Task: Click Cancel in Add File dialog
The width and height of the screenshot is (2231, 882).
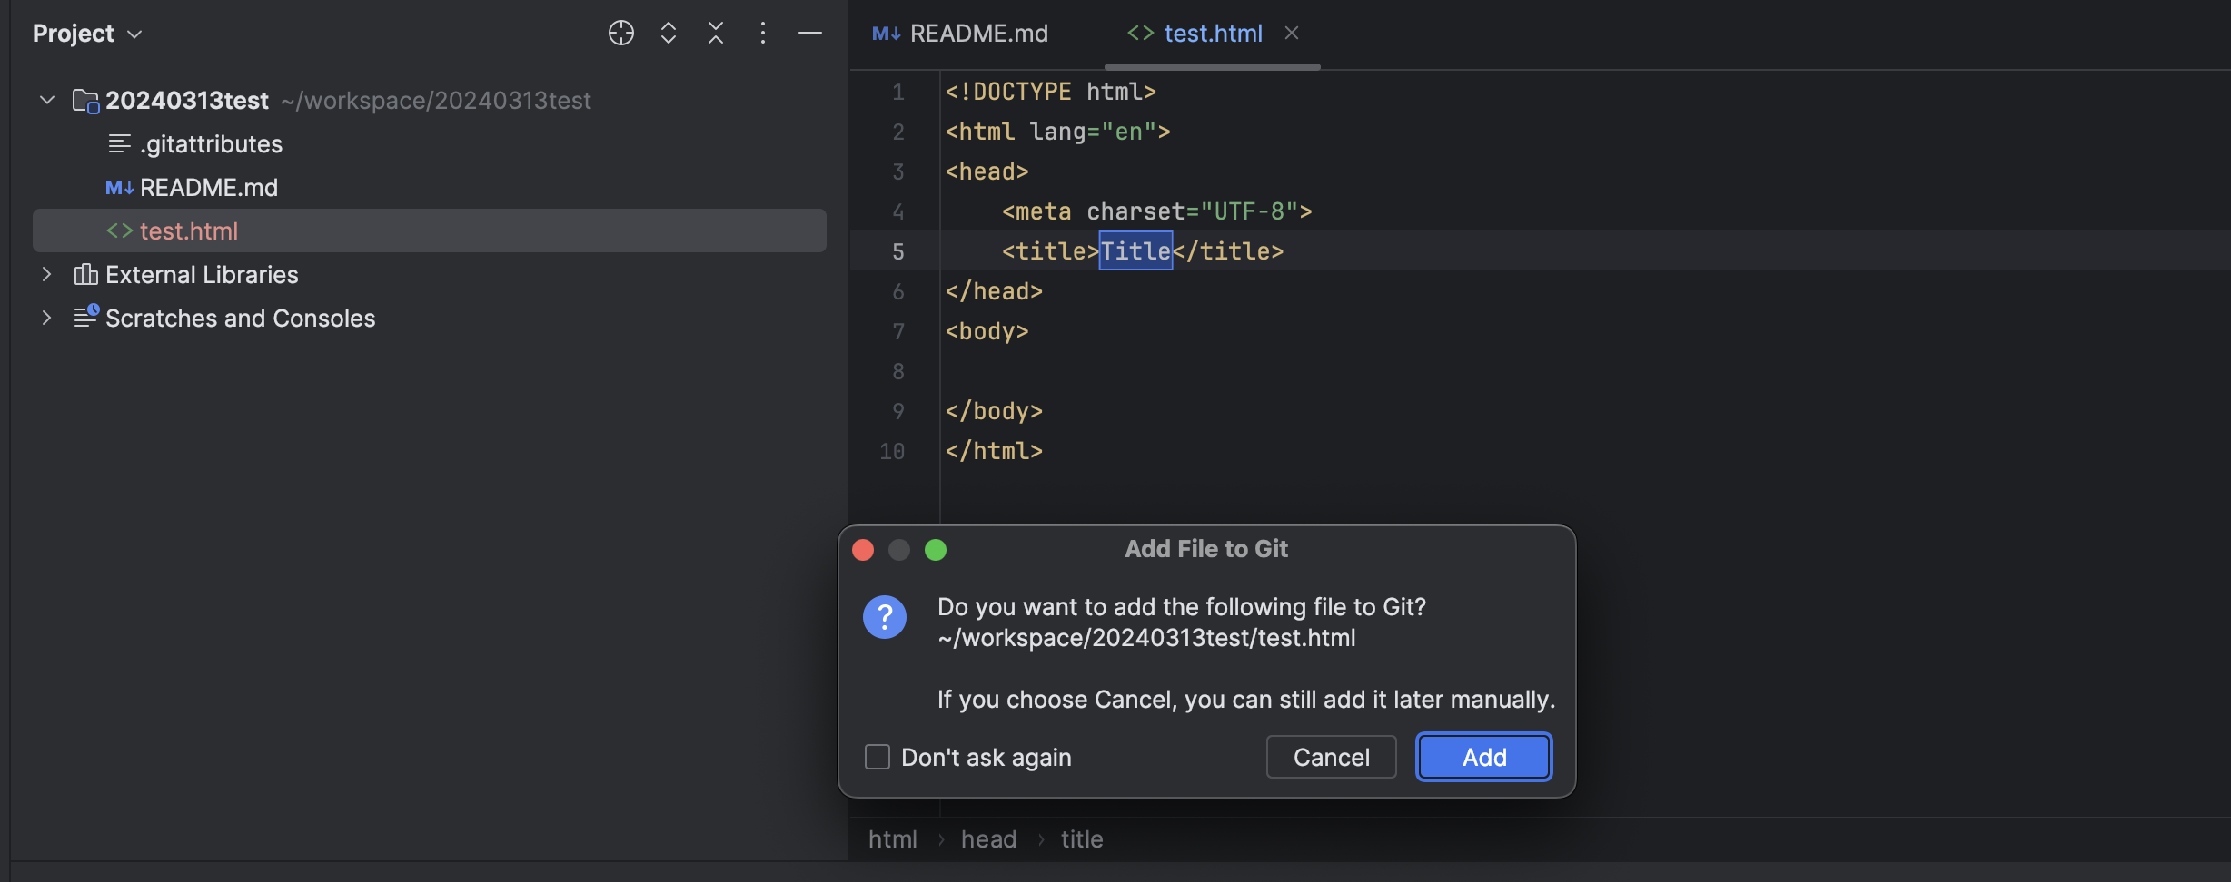Action: tap(1331, 757)
